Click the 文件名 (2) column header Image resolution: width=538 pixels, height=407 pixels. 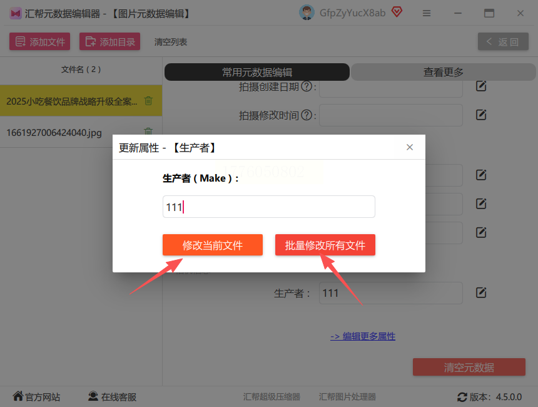click(x=81, y=70)
